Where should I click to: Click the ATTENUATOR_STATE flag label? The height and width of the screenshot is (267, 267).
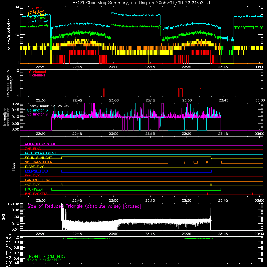(x=40, y=144)
